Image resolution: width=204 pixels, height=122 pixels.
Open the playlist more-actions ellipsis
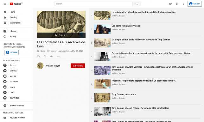click(58, 56)
